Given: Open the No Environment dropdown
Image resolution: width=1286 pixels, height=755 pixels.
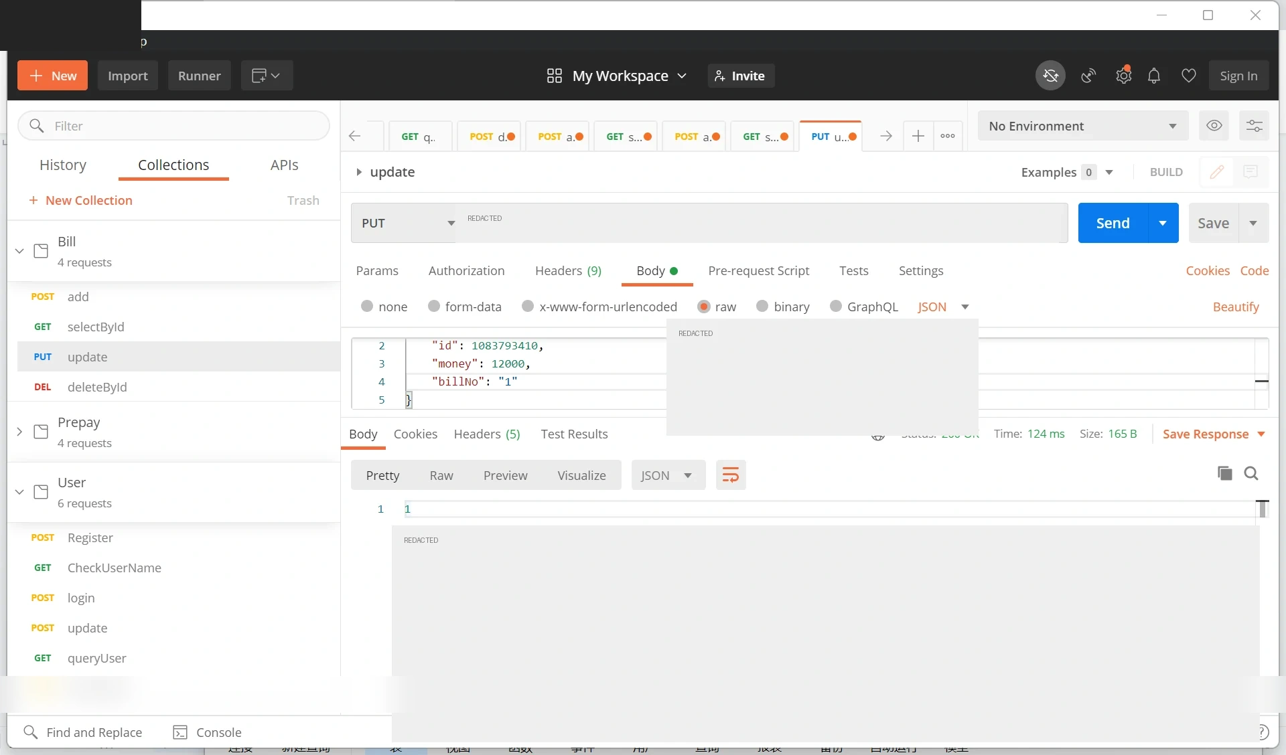Looking at the screenshot, I should click(x=1082, y=126).
